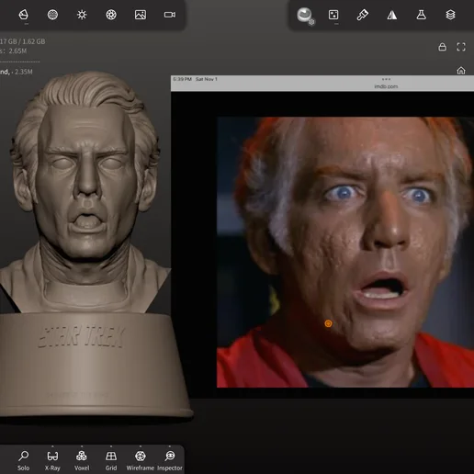Open the Voxel remesh menu
The height and width of the screenshot is (474, 474).
82,460
